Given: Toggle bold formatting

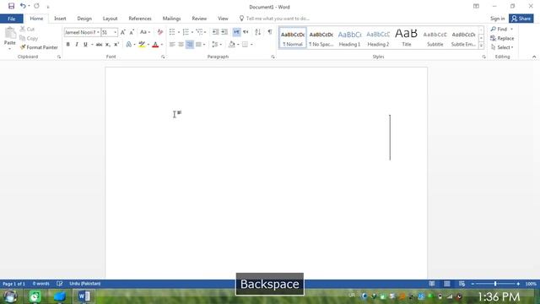Looking at the screenshot, I should click(x=67, y=45).
